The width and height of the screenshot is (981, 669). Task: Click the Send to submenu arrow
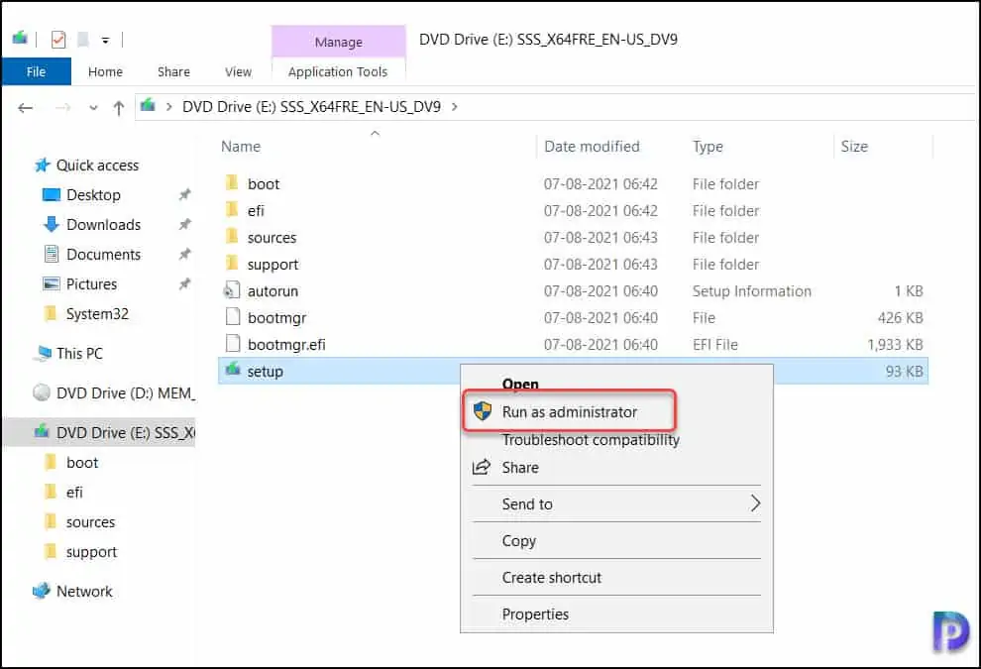coord(755,503)
